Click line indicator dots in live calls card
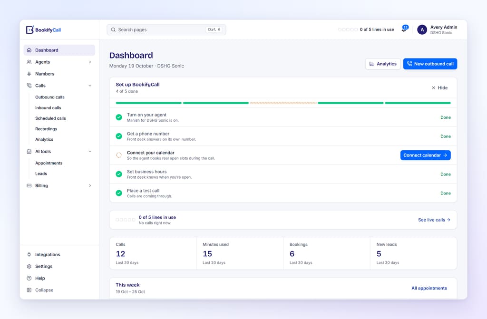 pos(126,220)
